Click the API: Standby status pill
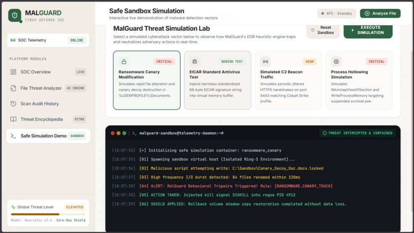 (x=336, y=13)
